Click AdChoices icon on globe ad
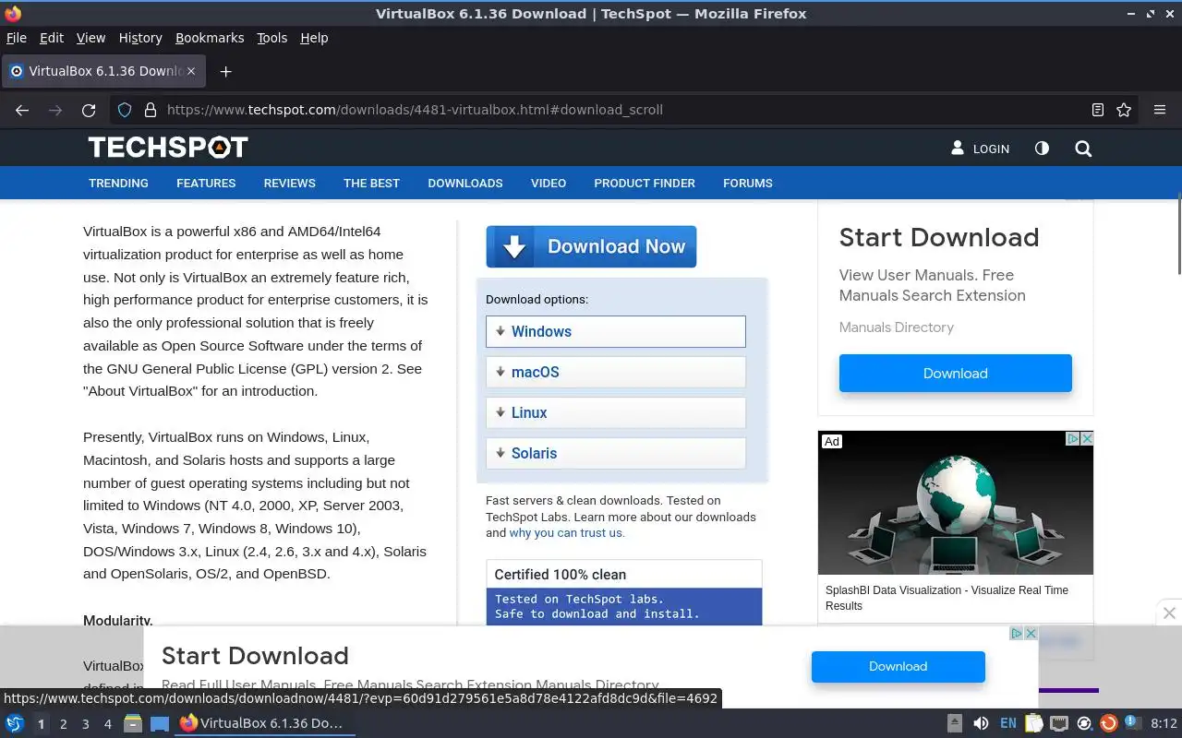The width and height of the screenshot is (1182, 738). pos(1073,439)
